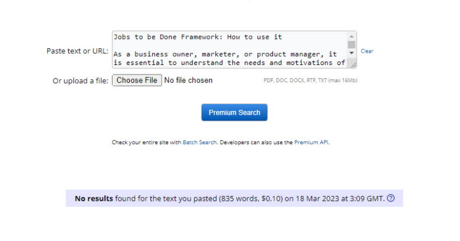Image resolution: width=460 pixels, height=241 pixels.
Task: Click the text box scroll-down arrow
Action: tap(352, 53)
